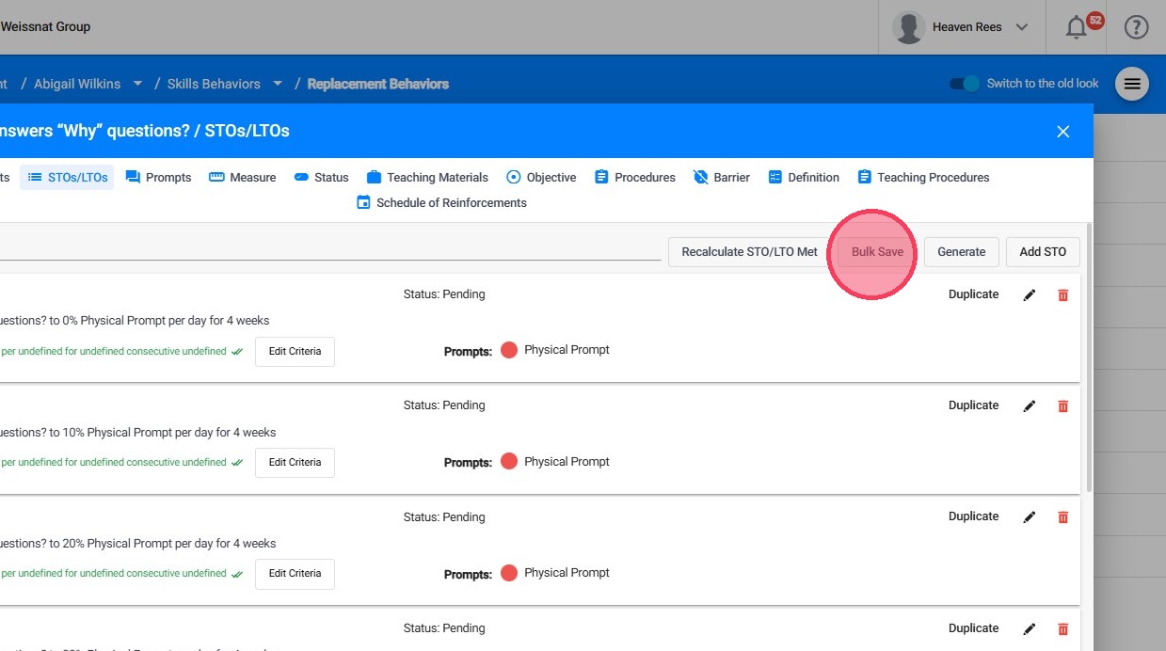Expand the Heaven Rees user dropdown
Screen dimensions: 1166x651
[1022, 27]
